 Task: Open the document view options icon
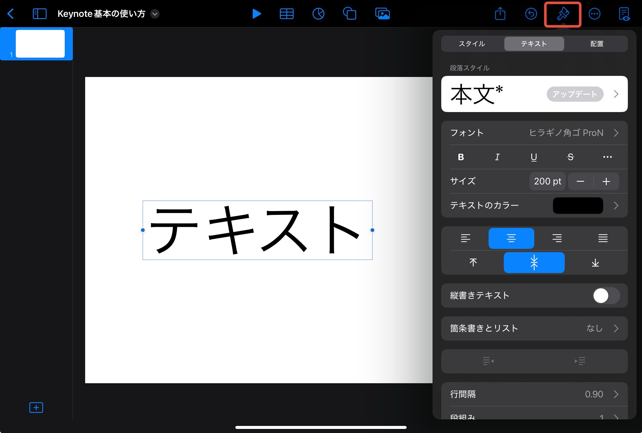pos(624,14)
